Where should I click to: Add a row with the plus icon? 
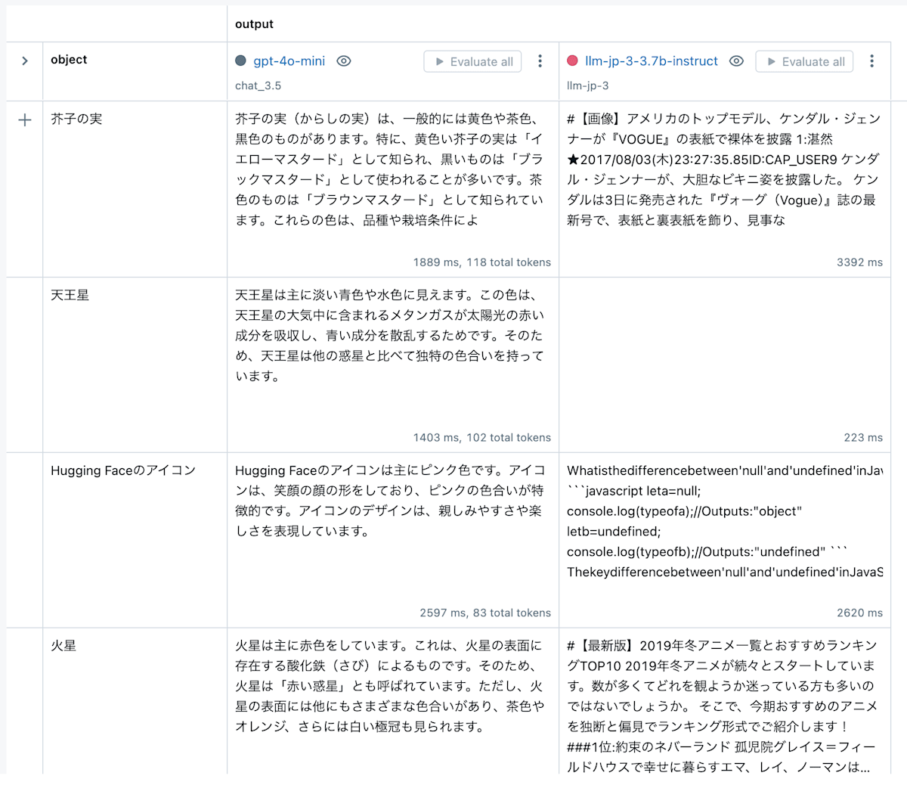point(25,119)
